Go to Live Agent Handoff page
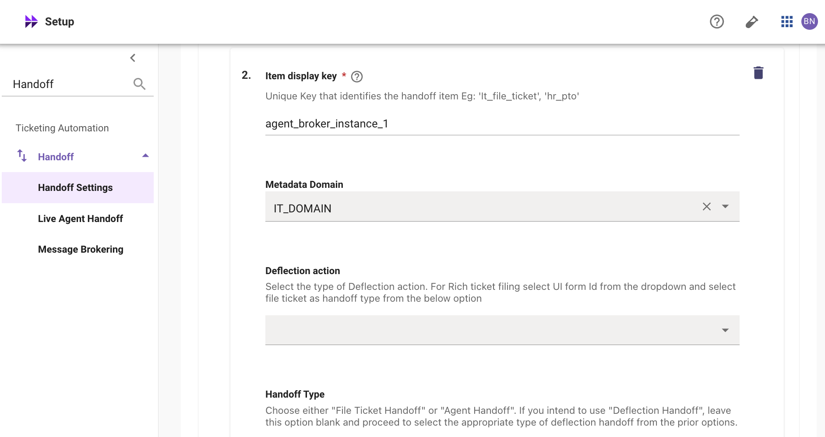This screenshot has width=825, height=437. [80, 218]
